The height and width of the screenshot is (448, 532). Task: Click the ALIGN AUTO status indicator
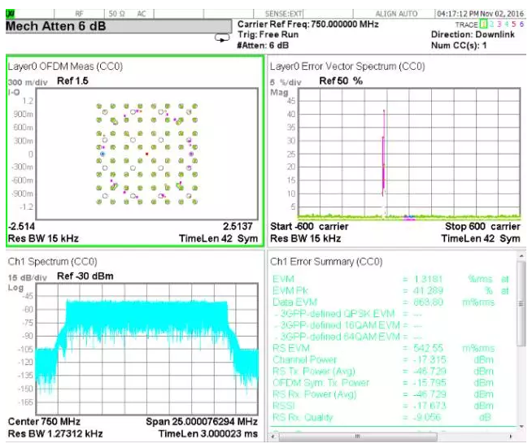396,14
